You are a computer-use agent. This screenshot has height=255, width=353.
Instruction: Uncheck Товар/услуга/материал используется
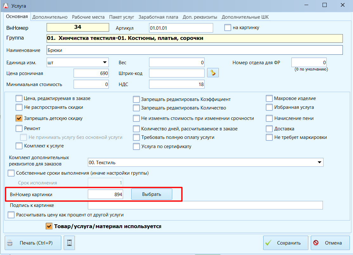click(x=49, y=226)
